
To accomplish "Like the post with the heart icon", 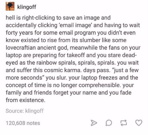I will [139, 123].
